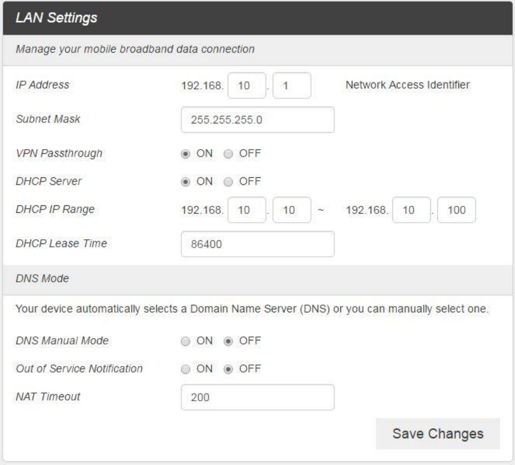Click the NAT Timeout input field

click(x=258, y=398)
